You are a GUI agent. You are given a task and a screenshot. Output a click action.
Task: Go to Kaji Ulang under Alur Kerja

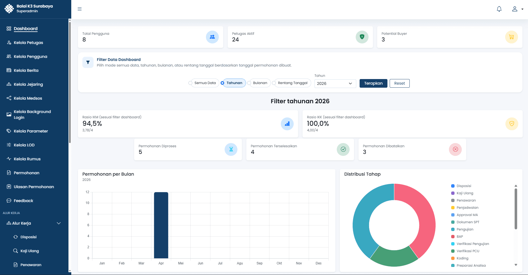pos(30,251)
